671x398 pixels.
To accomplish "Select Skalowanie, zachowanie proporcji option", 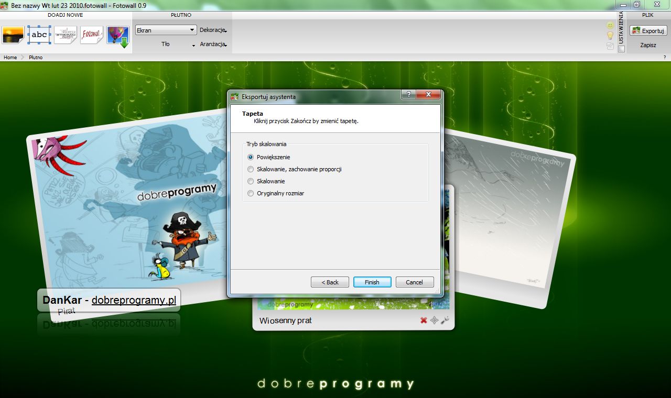I will coord(295,169).
